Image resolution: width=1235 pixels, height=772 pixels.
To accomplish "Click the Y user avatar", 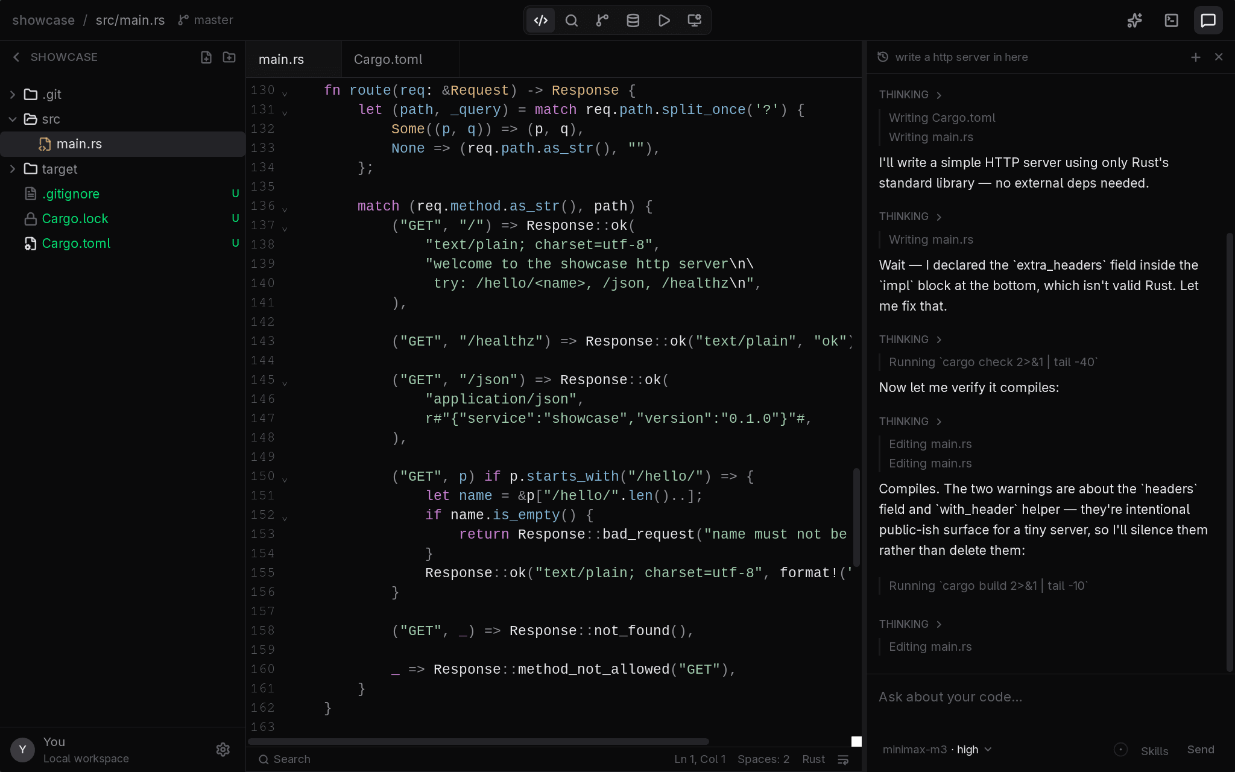I will point(22,750).
